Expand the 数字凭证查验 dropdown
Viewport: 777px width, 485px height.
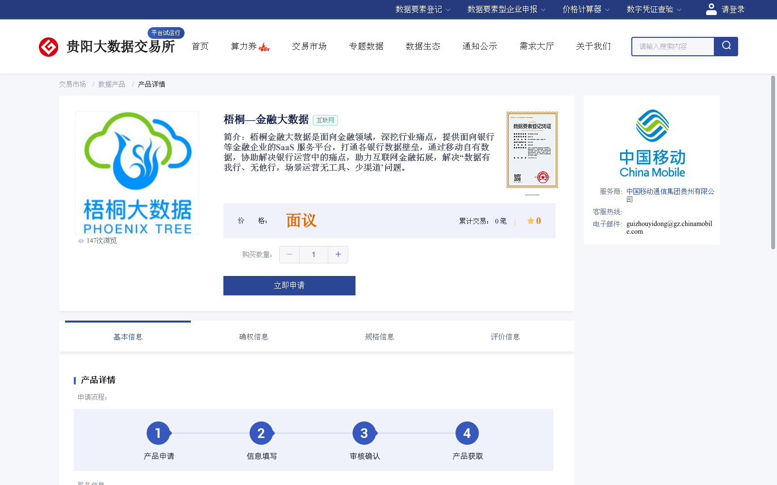654,9
